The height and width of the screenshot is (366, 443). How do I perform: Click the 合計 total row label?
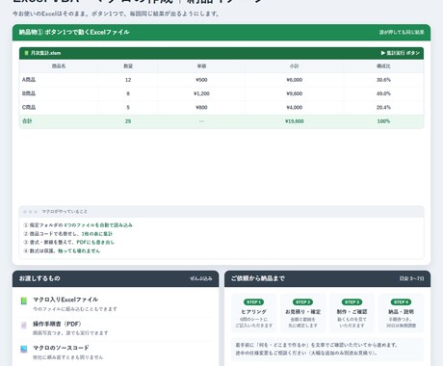coord(27,121)
